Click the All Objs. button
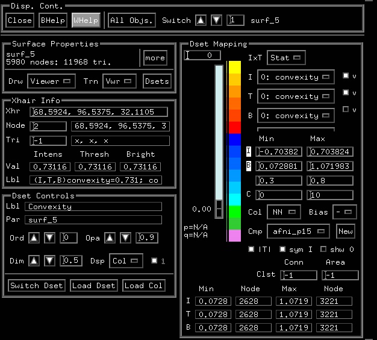 tap(131, 20)
